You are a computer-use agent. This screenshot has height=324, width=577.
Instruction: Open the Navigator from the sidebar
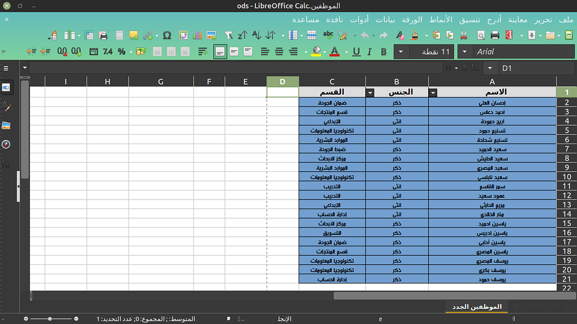6,144
